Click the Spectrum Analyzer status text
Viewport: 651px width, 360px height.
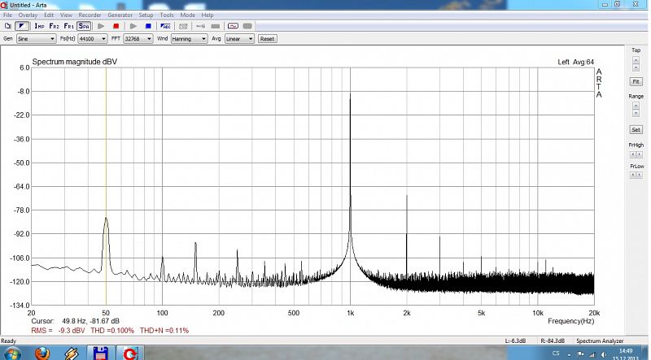600,341
